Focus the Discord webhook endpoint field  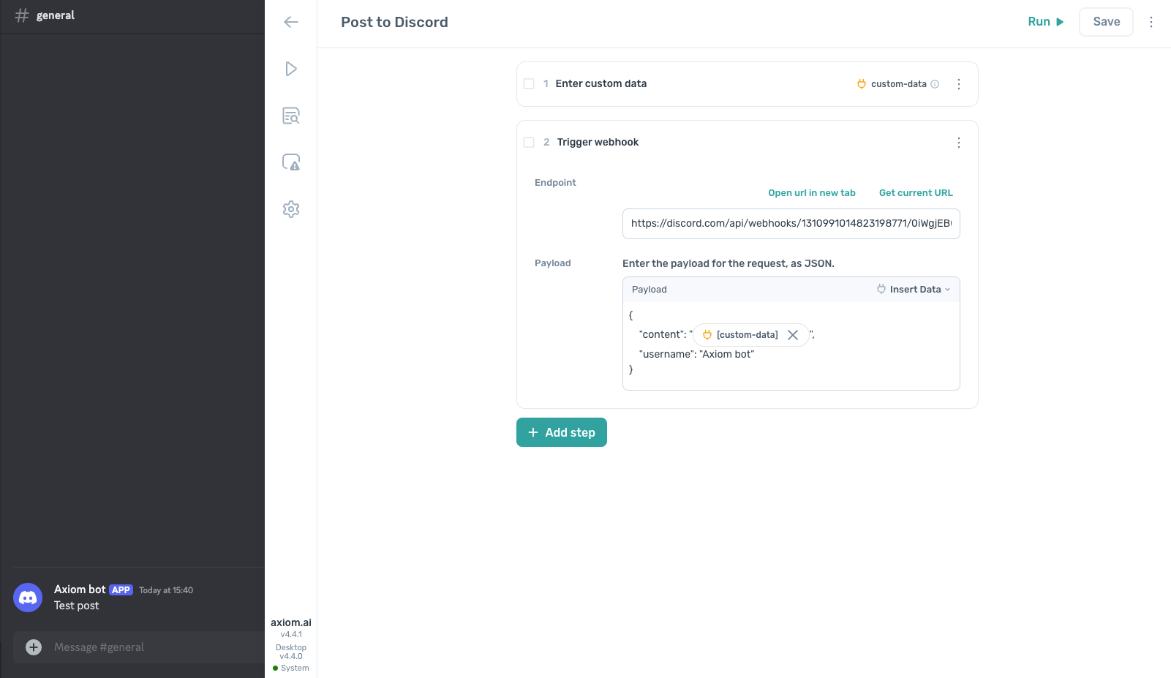tap(791, 224)
